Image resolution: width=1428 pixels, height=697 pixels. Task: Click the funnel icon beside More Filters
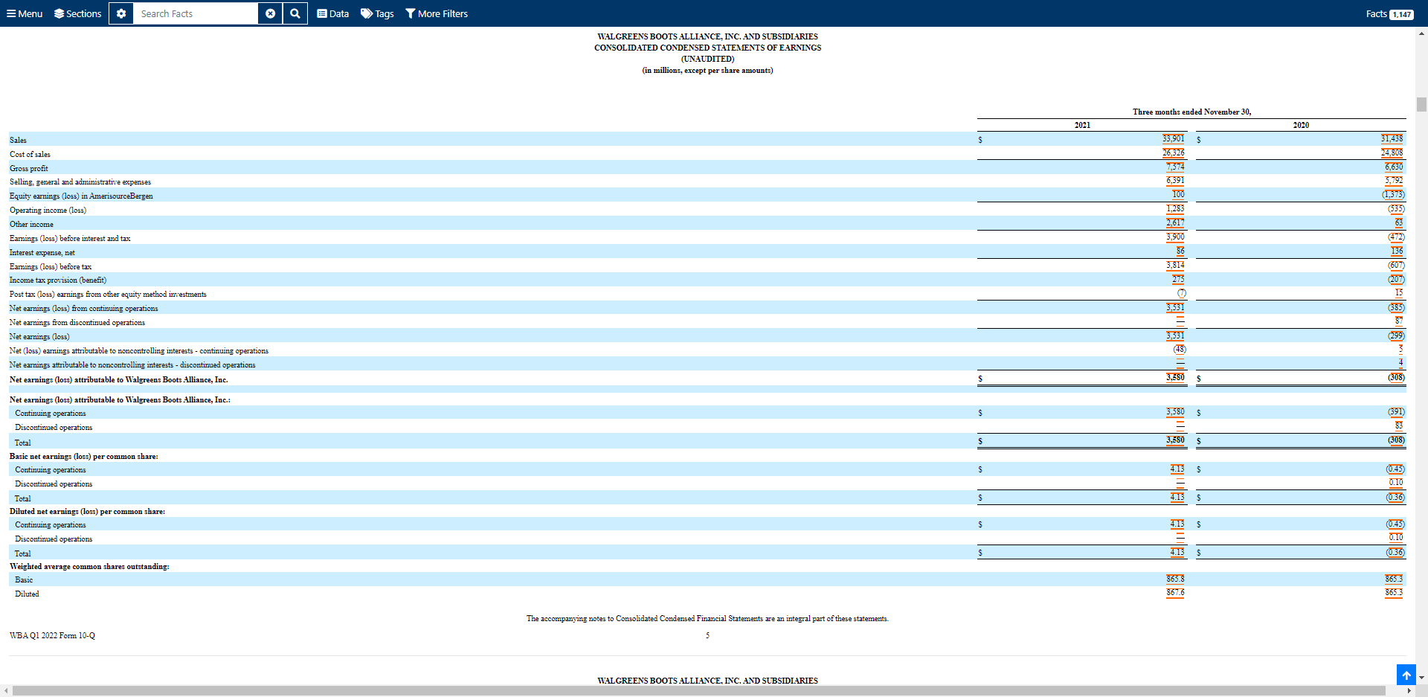tap(410, 13)
